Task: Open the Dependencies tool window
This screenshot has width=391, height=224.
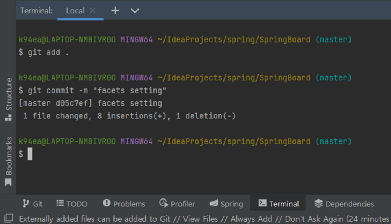Action: [344, 204]
